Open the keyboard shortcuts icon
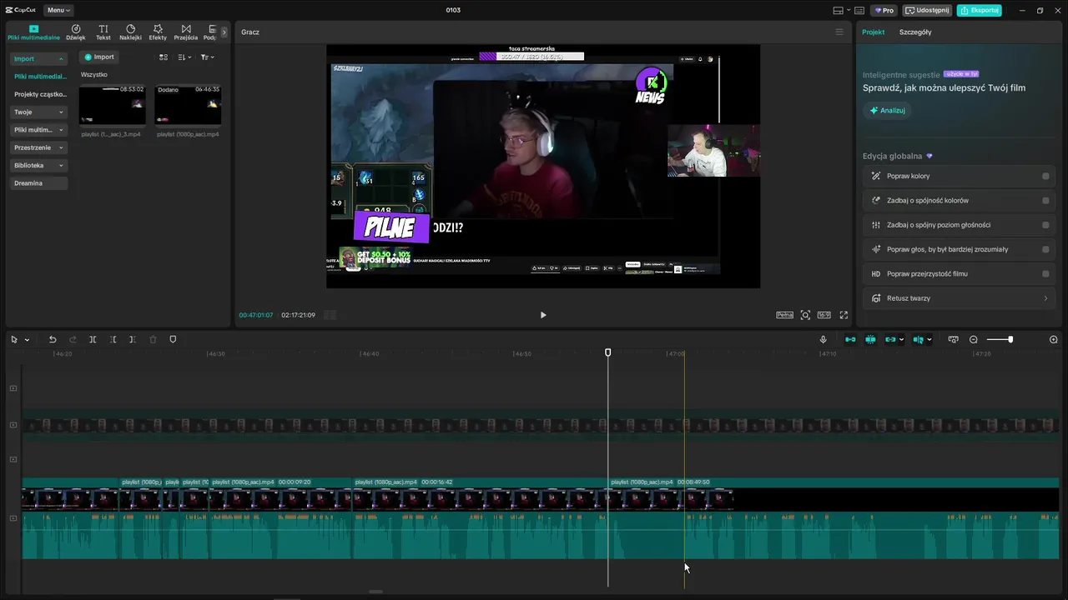 tap(859, 10)
